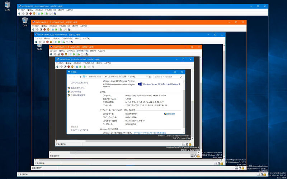Create checkpoint from HVSW10EVML1 toolbar
Screen dimensions: 287x179
point(47,14)
